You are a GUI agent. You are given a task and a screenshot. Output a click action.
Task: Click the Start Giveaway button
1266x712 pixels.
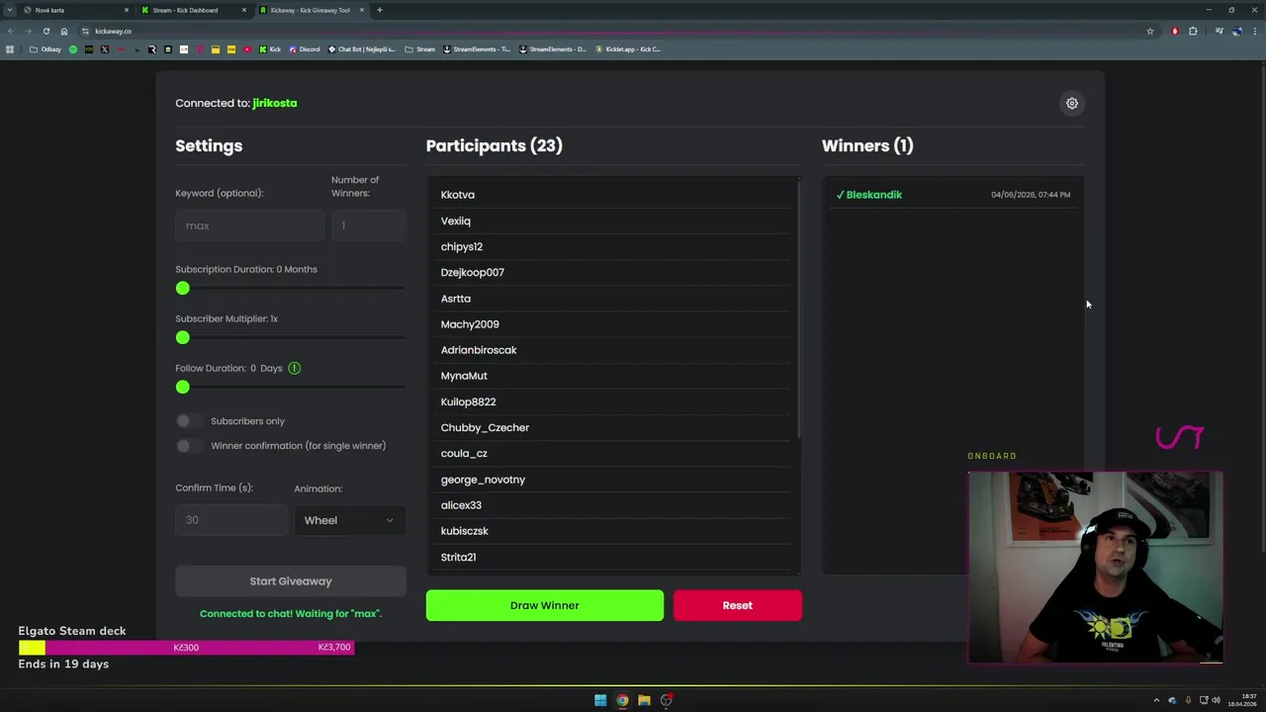[x=291, y=581]
